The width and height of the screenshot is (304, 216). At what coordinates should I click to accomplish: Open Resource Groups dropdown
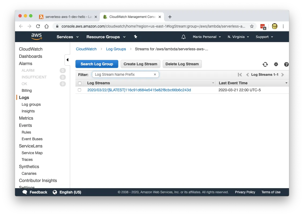[x=106, y=37]
